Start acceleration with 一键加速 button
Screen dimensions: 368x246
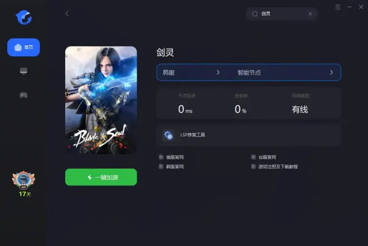[101, 177]
